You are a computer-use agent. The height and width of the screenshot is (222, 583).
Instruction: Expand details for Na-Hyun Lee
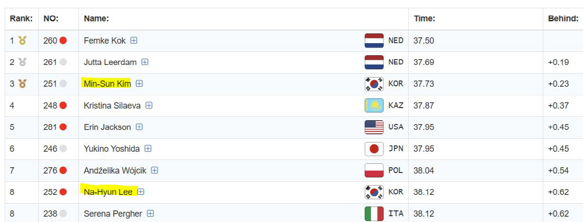[x=141, y=192]
